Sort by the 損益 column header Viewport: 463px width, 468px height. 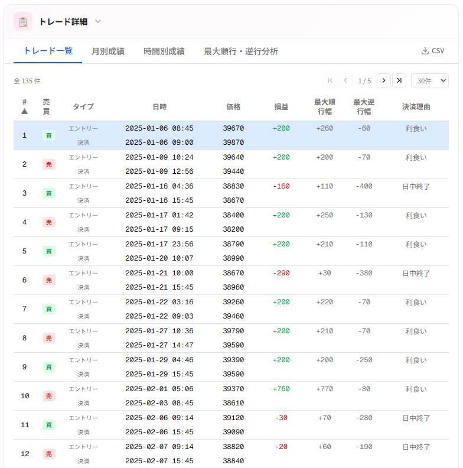point(281,107)
